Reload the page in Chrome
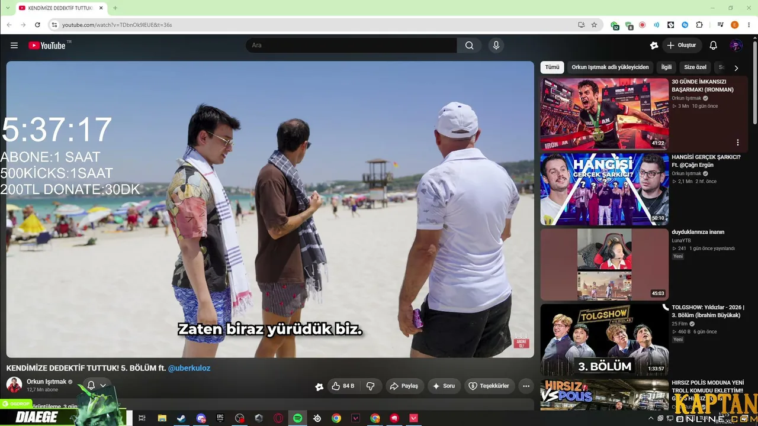758x426 pixels. point(37,25)
